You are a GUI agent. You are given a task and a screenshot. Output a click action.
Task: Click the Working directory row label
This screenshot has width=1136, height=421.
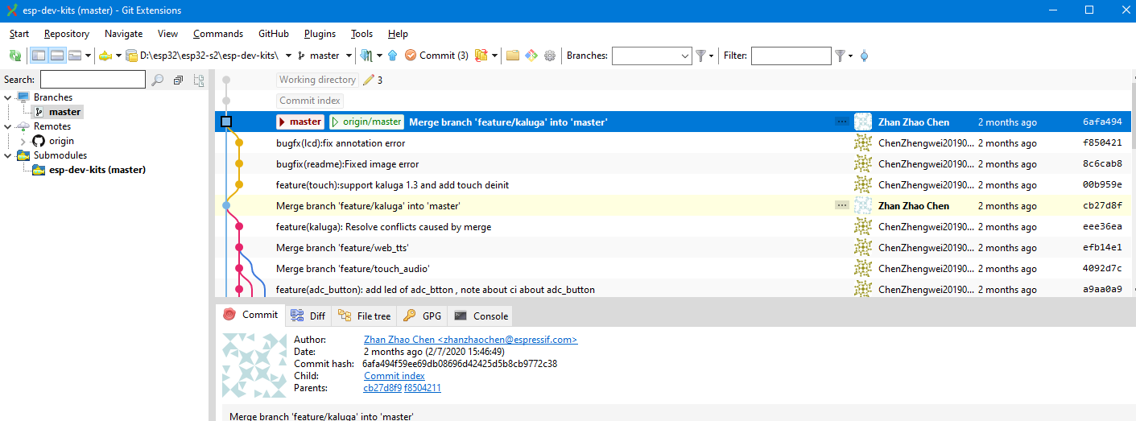317,80
